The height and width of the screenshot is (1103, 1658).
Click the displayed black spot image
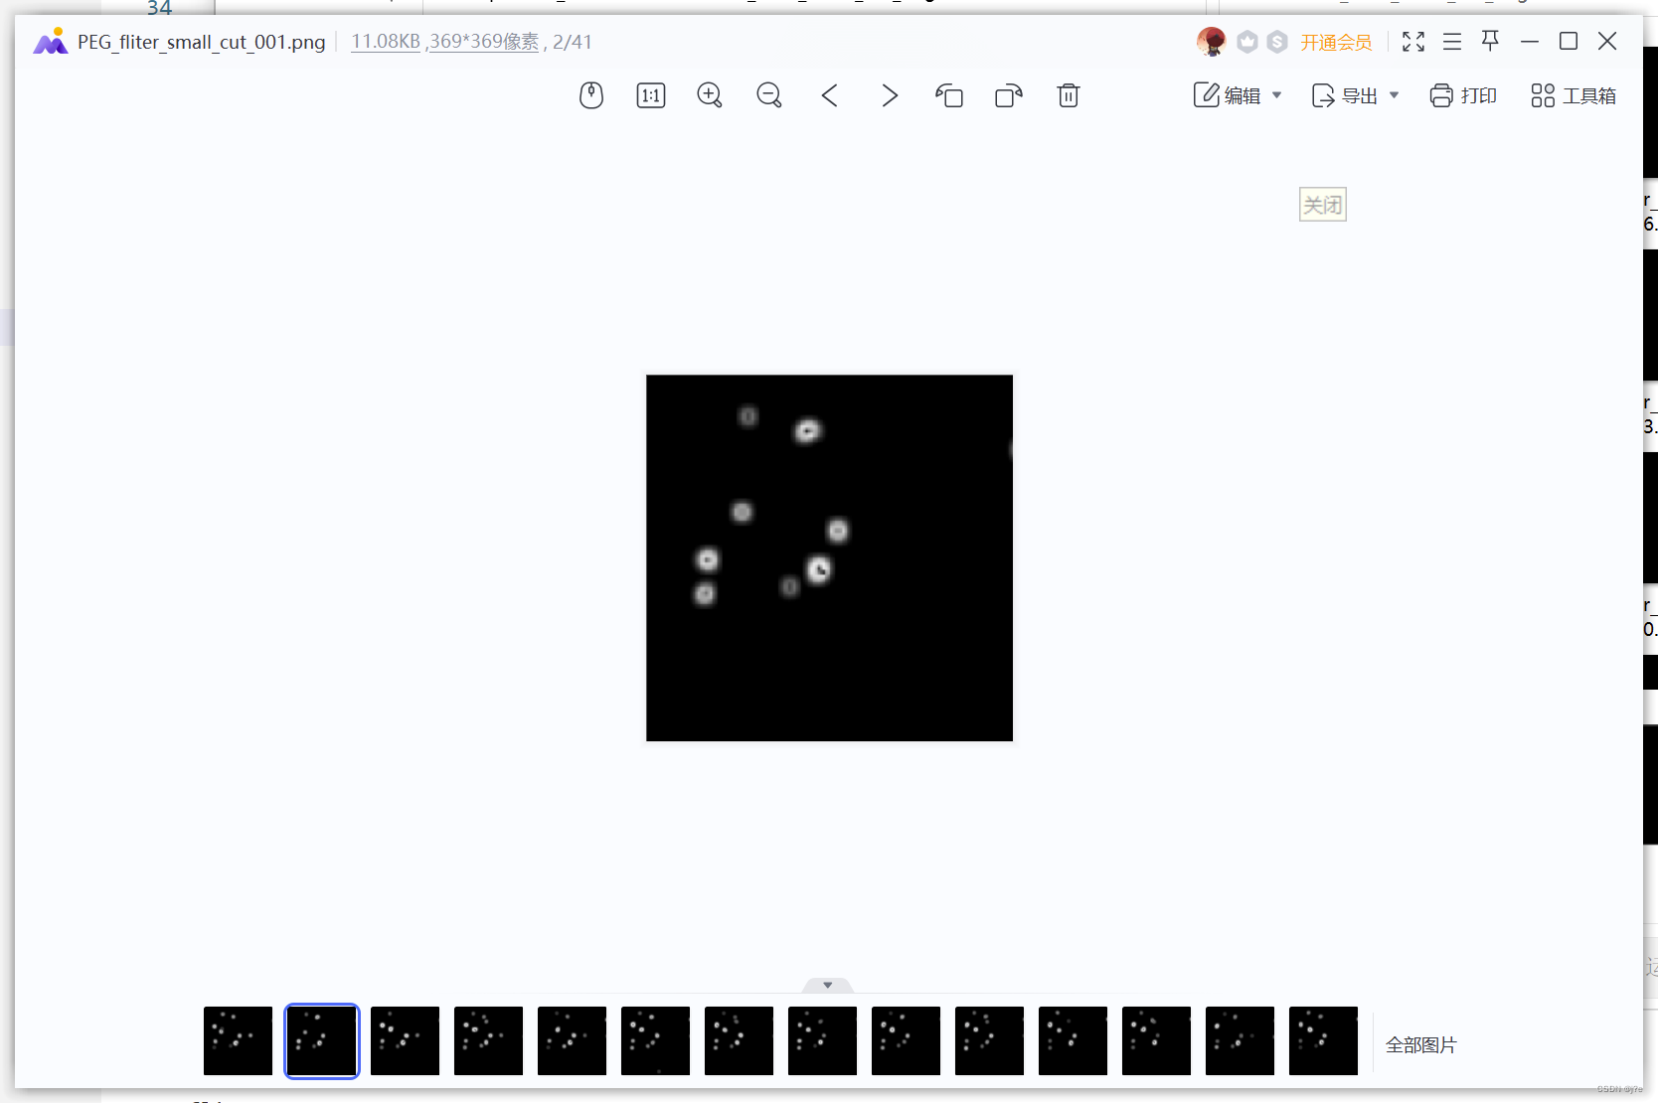(x=829, y=557)
